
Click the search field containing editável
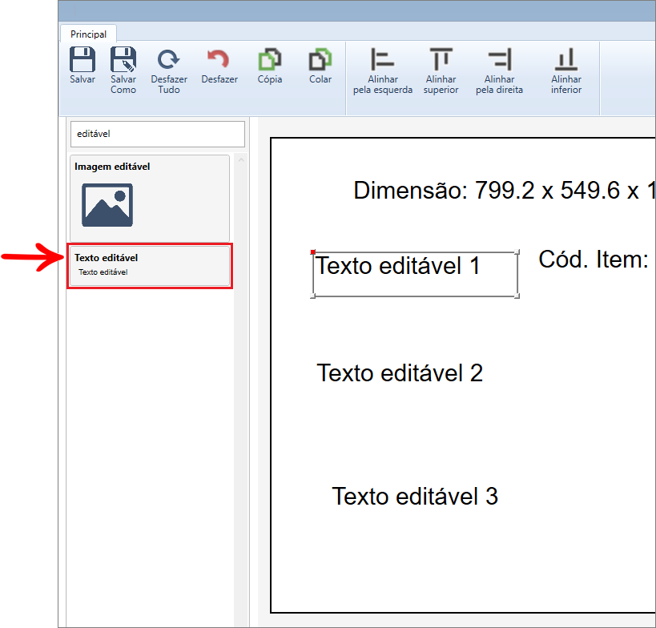[158, 134]
